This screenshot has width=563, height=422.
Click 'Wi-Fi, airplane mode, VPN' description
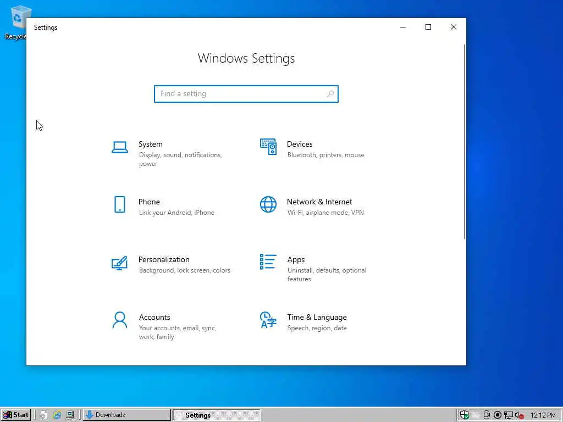point(325,213)
